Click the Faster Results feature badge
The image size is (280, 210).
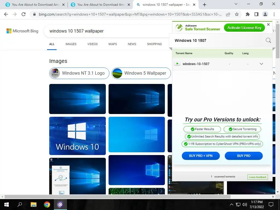point(202,129)
